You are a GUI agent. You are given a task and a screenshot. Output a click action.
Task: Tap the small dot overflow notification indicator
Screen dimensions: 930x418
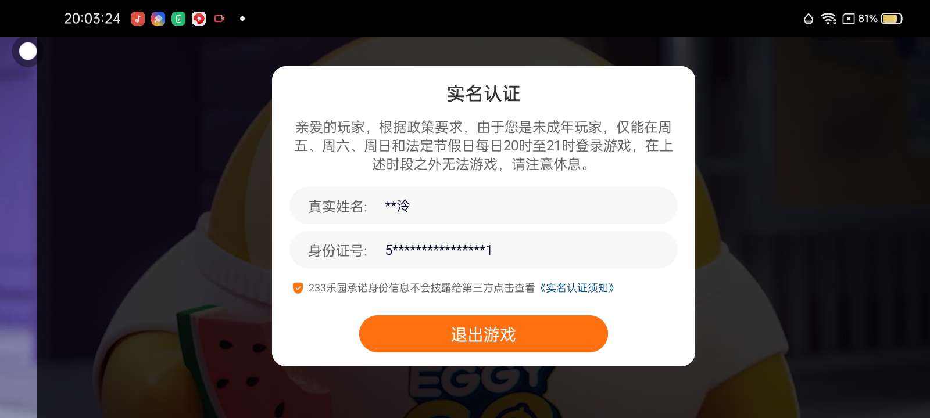242,19
